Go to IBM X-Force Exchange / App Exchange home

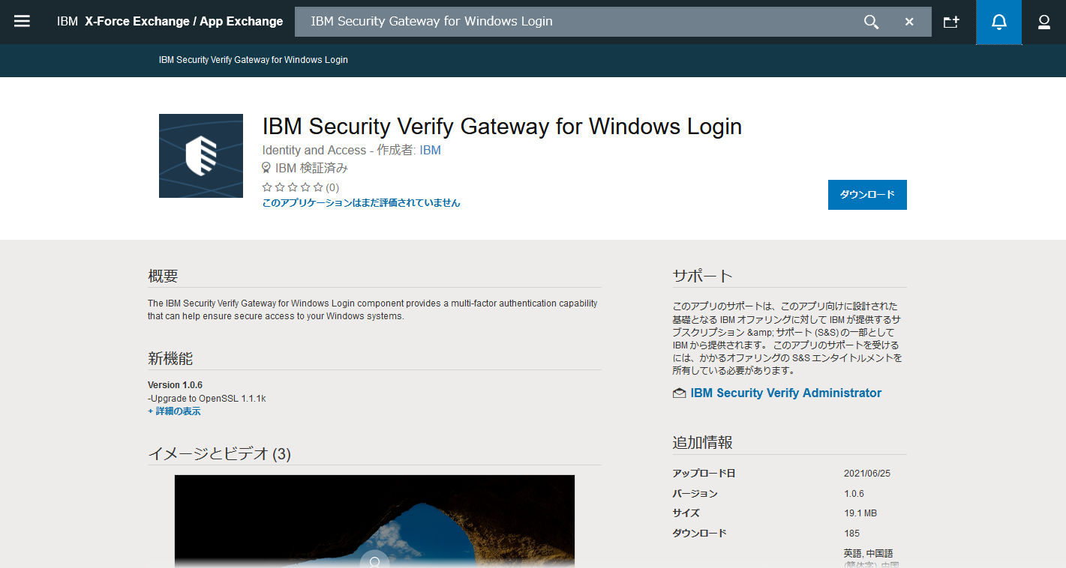click(x=170, y=22)
